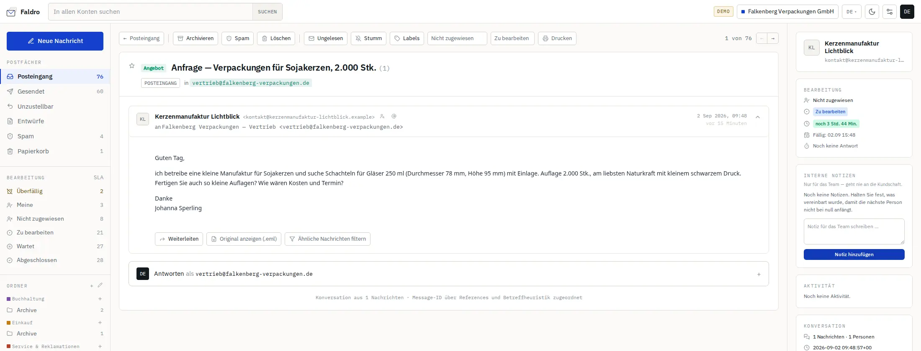Go to previous conversation arrow

762,38
